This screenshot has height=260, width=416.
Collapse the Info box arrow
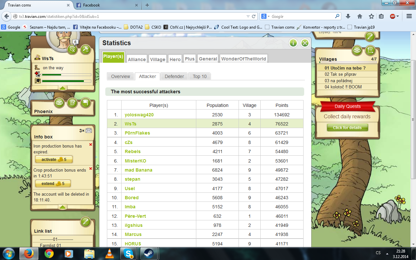(63, 207)
